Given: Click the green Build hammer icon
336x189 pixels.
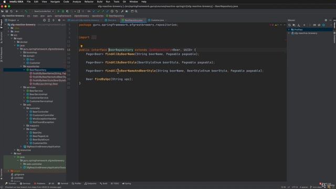Looking at the screenshot, I should click(x=26, y=11).
